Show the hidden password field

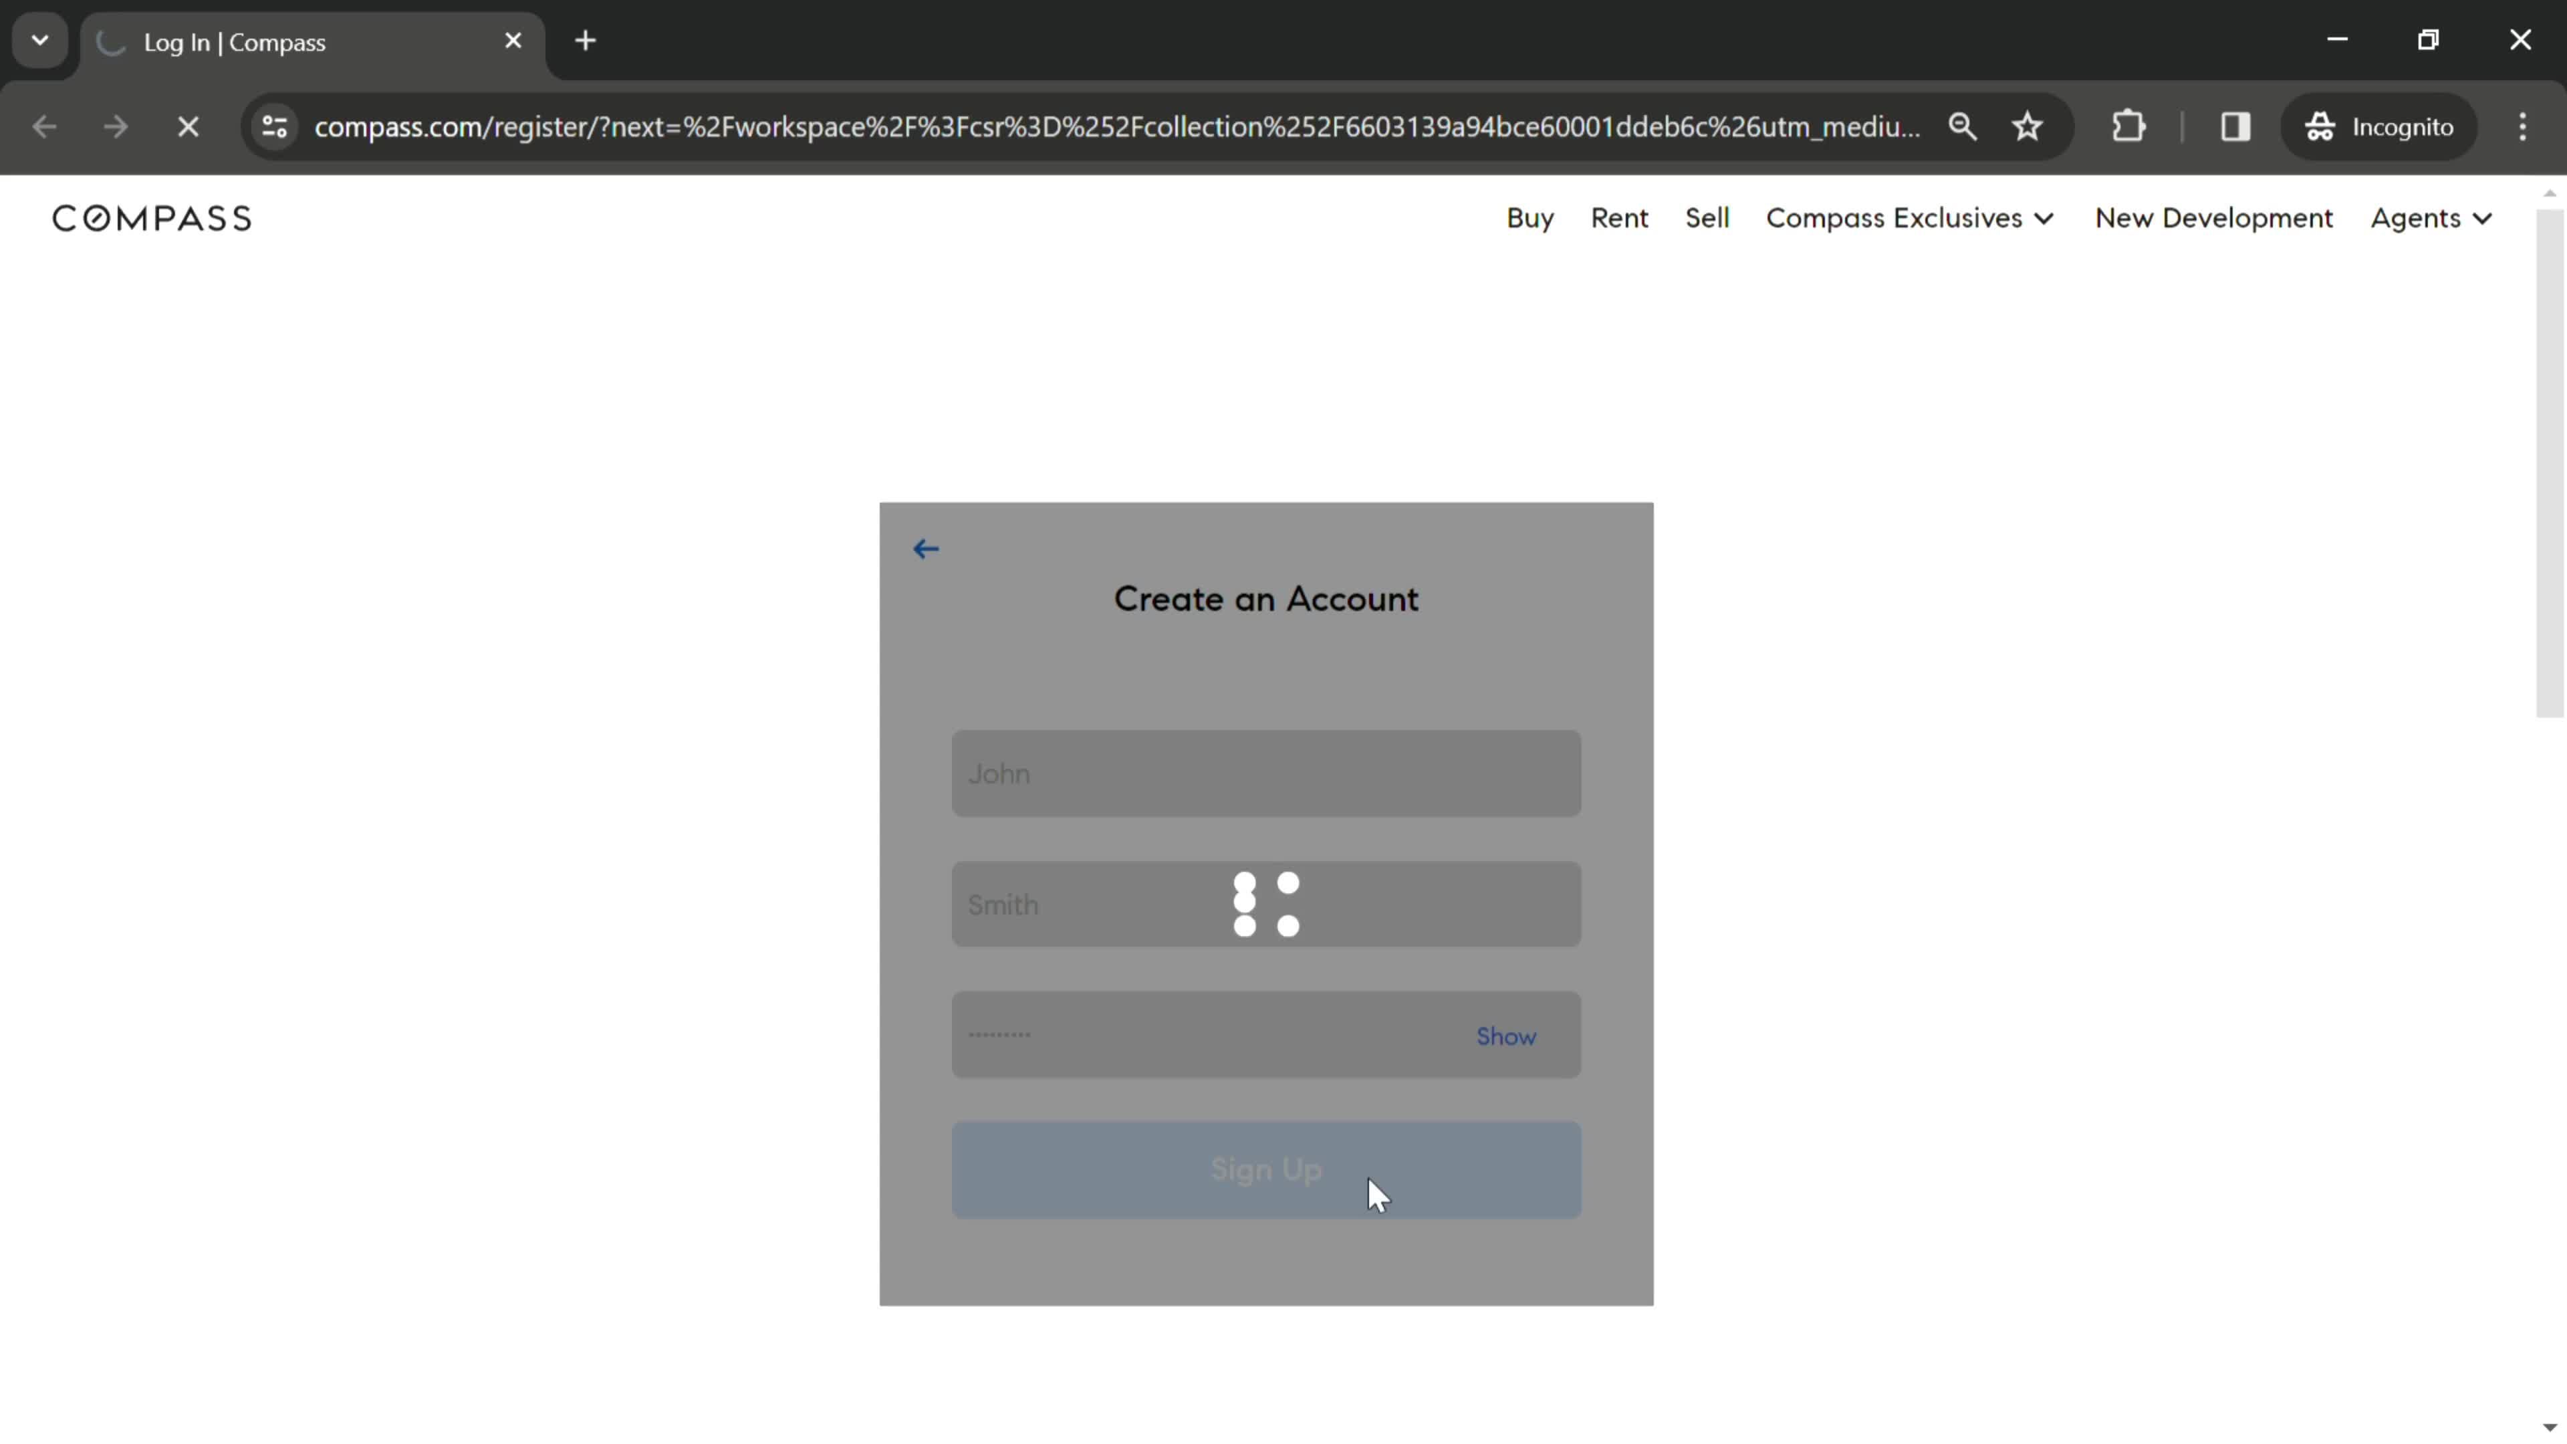[x=1504, y=1035]
